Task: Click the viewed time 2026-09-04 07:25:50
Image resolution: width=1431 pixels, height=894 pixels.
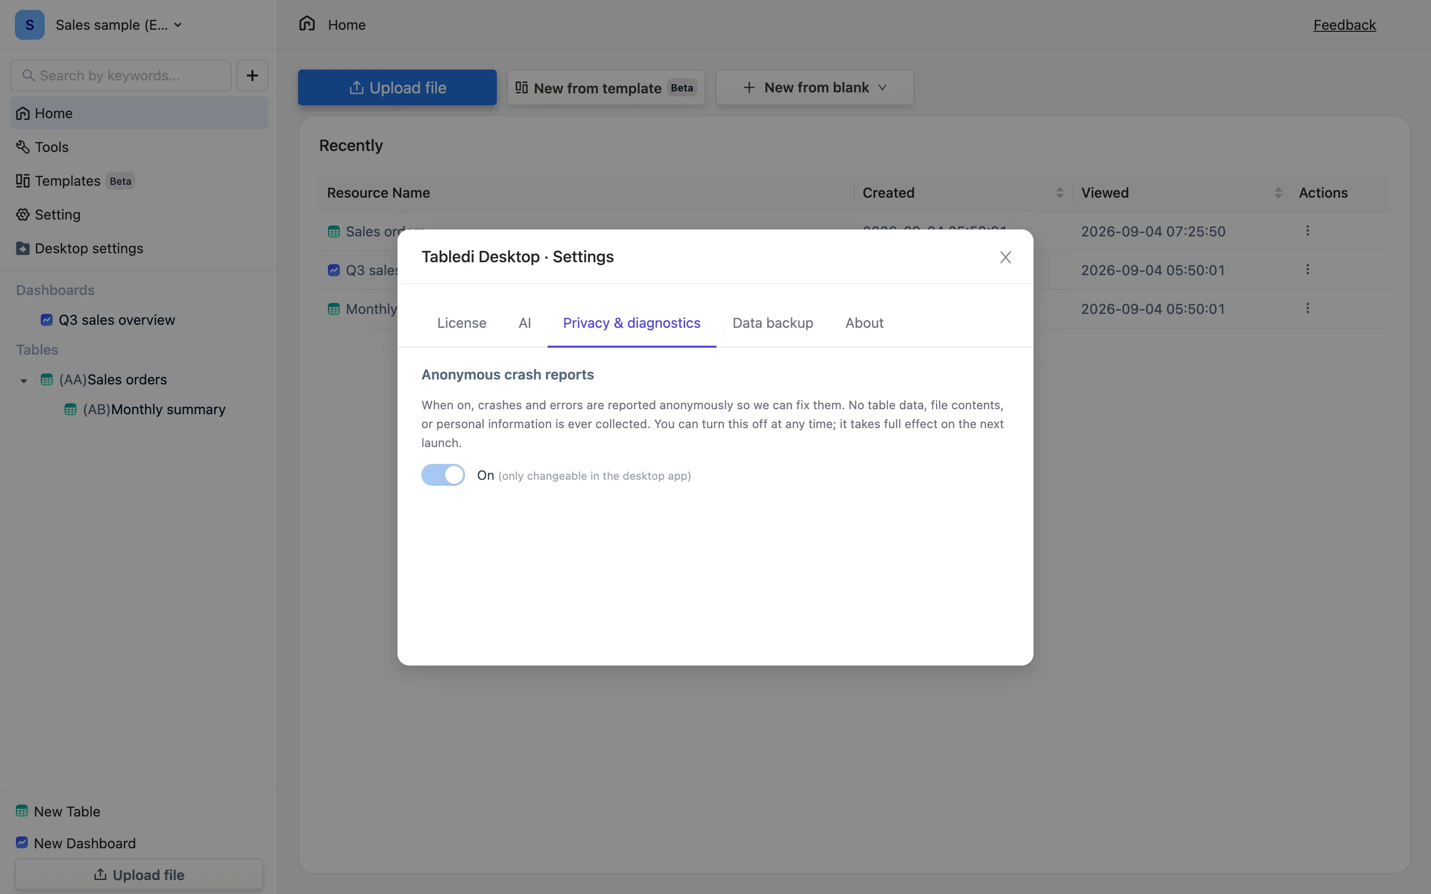Action: pos(1153,231)
